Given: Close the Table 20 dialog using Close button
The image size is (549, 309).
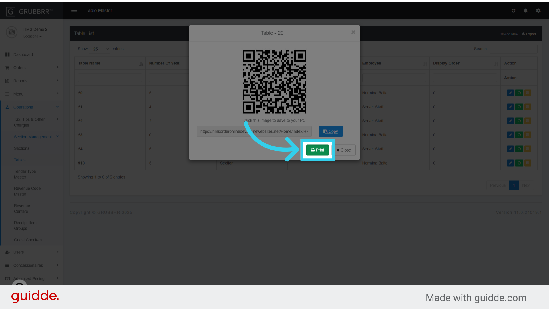Looking at the screenshot, I should (x=344, y=150).
